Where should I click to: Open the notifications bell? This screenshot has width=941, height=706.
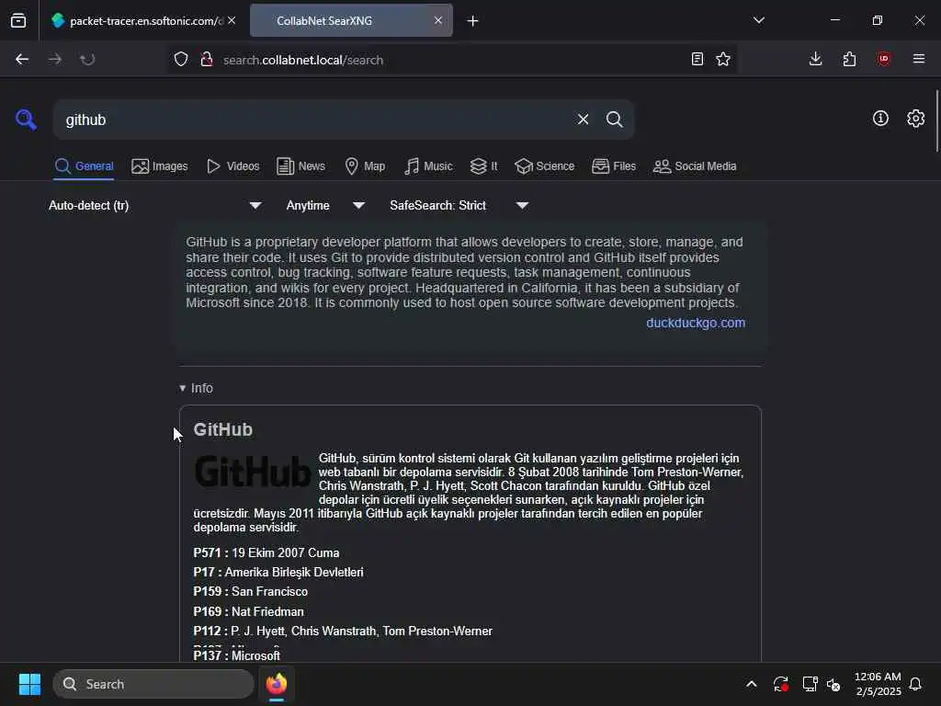(x=915, y=684)
